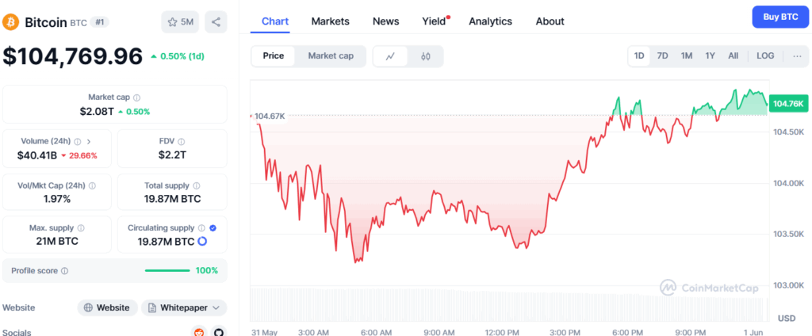Switch to candlestick chart icon
Screen dimensions: 812x336
[426, 56]
